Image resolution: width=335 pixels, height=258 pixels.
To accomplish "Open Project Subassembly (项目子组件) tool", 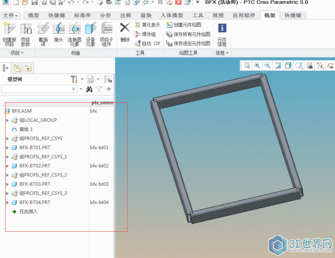I will (106, 34).
